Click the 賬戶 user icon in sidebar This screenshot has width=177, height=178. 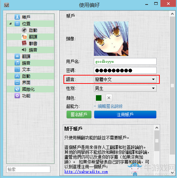point(17,17)
